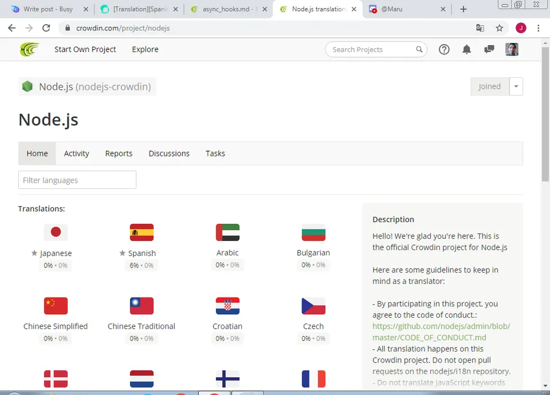Screen dimensions: 550x395
Task: Open the Japanese language link
Action: (56, 253)
